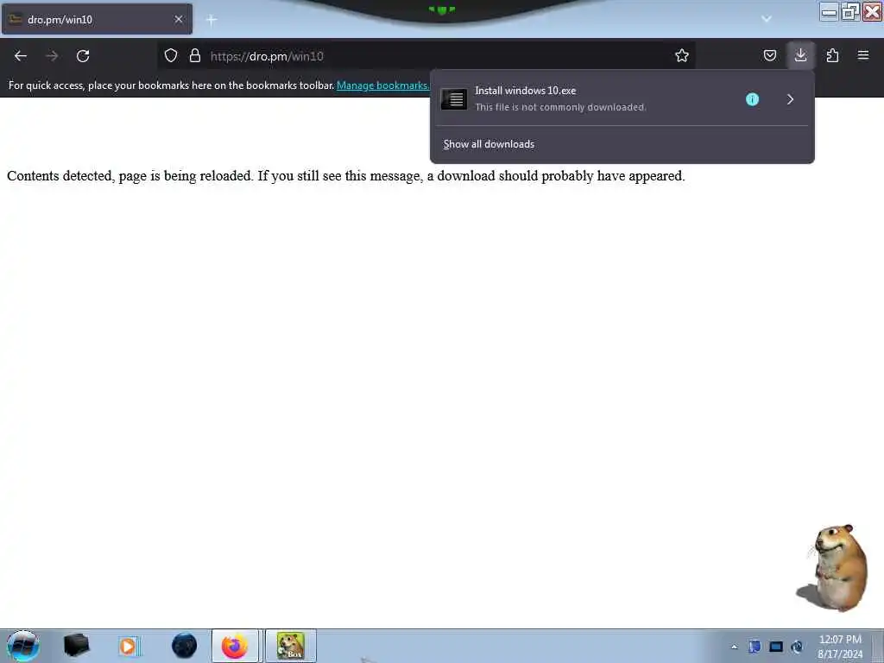Go back to the previous page
The height and width of the screenshot is (663, 884).
pos(21,56)
